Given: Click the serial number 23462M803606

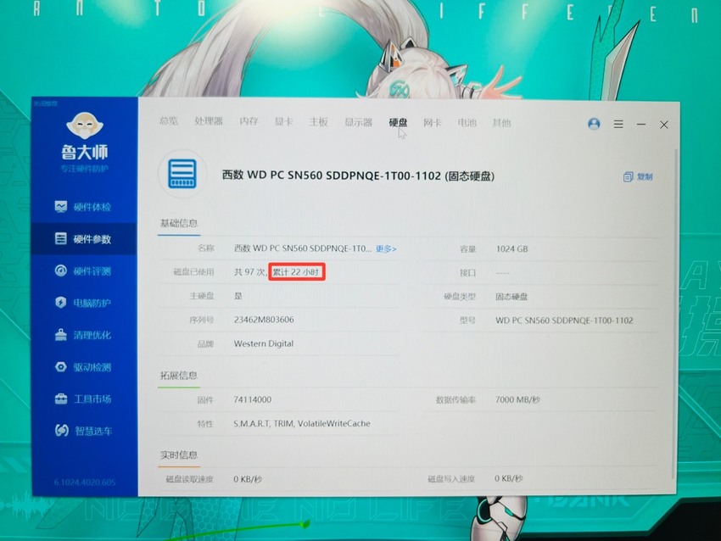Looking at the screenshot, I should [264, 320].
